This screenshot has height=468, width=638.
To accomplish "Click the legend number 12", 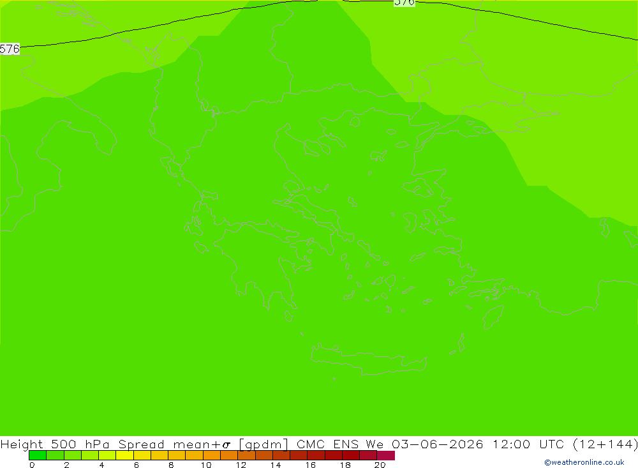I will tap(241, 465).
